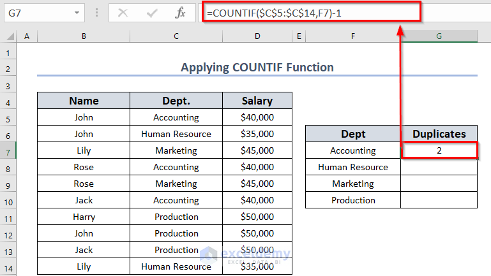Viewport: 491px width, 276px height.
Task: Click the Cancel X icon in formula bar
Action: 123,12
